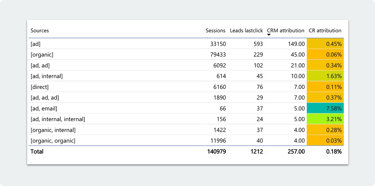This screenshot has width=375, height=186.
Task: Click the 6160 sessions value
Action: click(x=219, y=87)
